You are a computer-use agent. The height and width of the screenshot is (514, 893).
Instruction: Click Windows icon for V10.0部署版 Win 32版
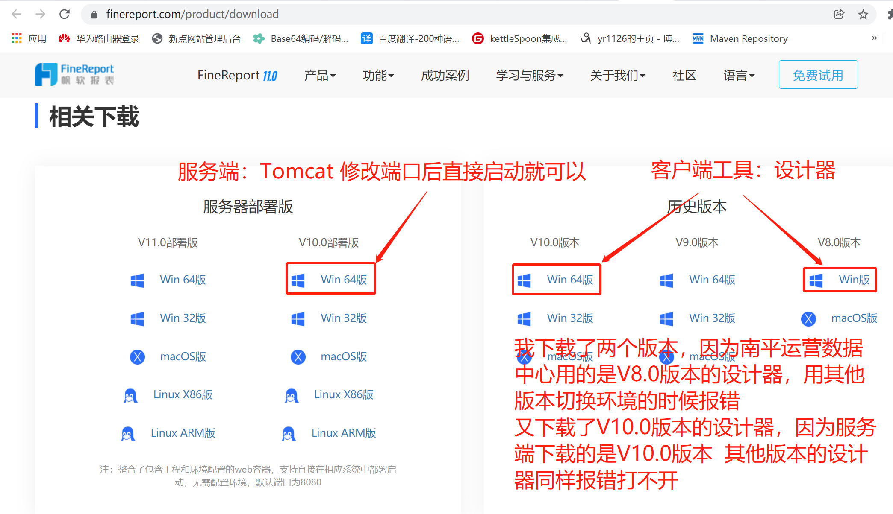point(298,318)
